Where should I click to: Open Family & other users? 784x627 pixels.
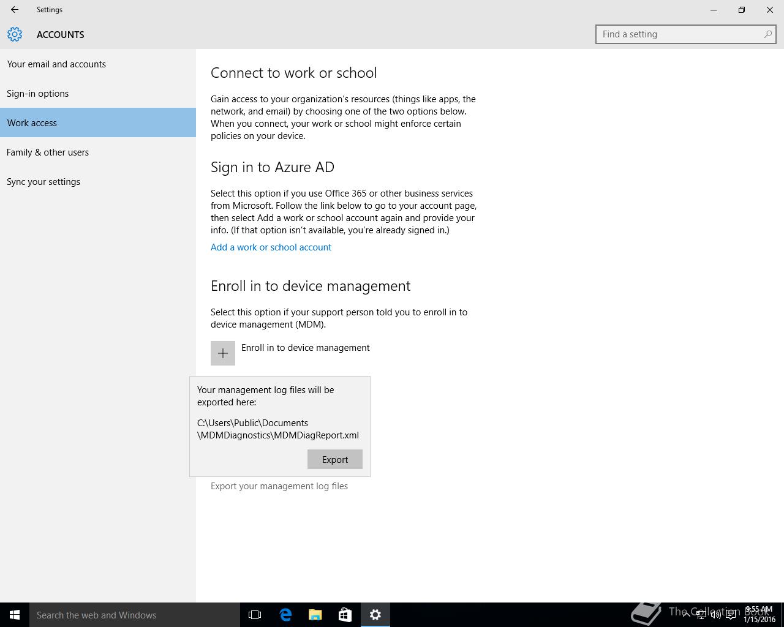[x=98, y=152]
